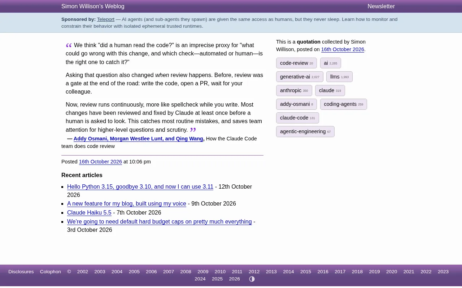Open the quotation source by Addy Osmani
The height and width of the screenshot is (288, 462).
pyautogui.click(x=138, y=139)
